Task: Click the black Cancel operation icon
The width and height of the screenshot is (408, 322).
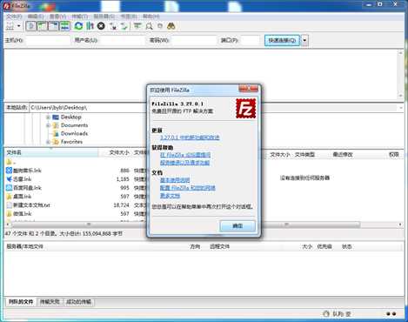Action: pyautogui.click(x=101, y=26)
